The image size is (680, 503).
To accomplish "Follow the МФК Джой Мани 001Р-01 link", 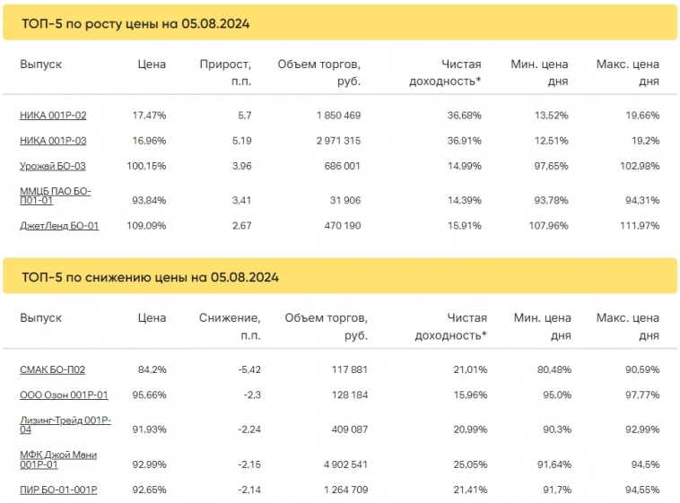I will [x=58, y=460].
